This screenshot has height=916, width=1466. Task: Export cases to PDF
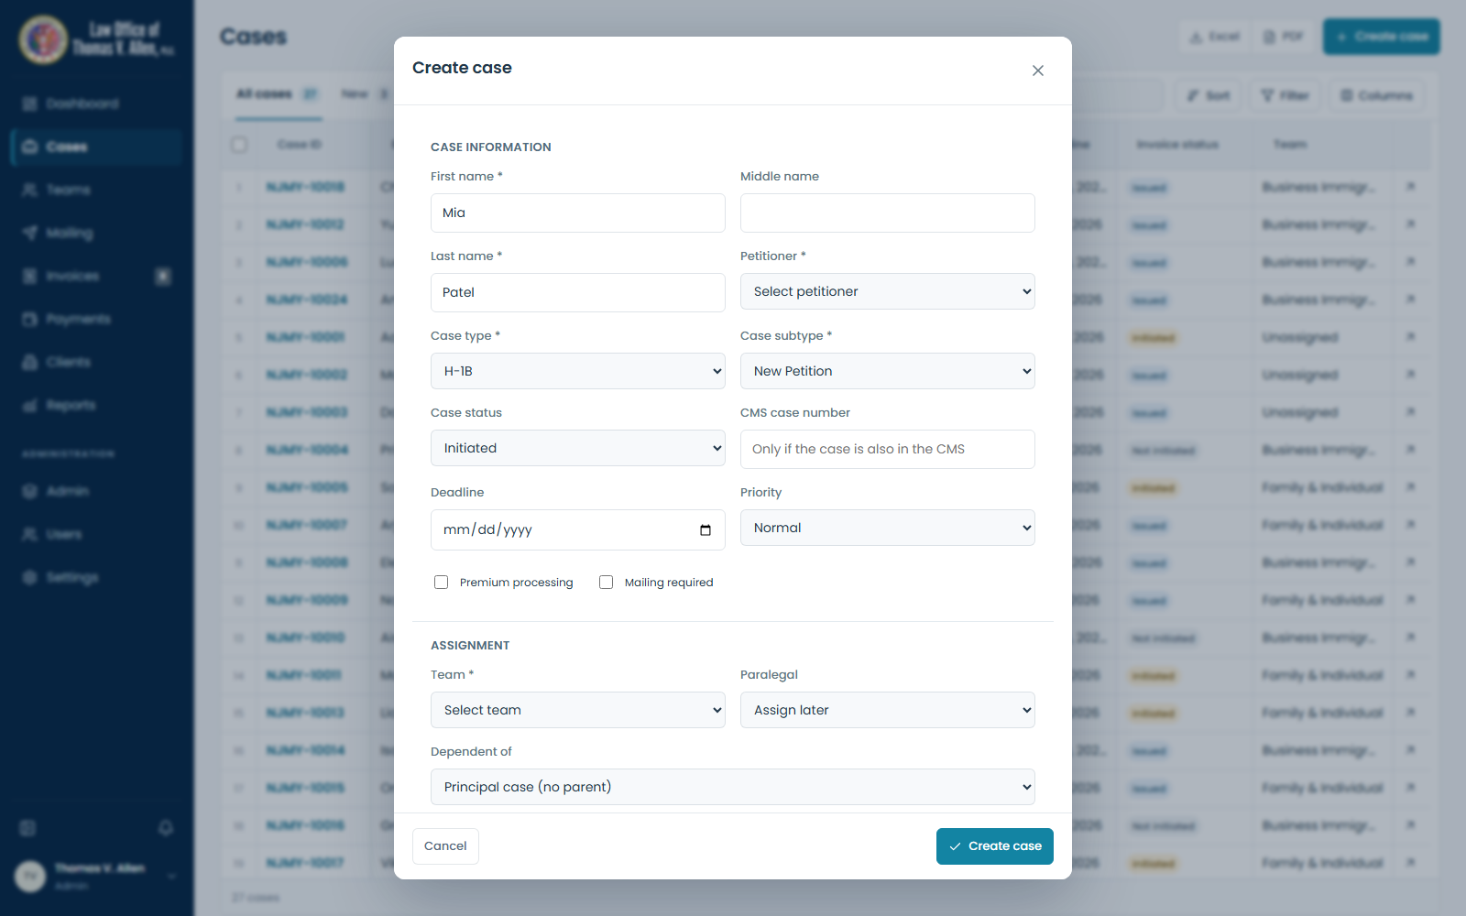(1284, 37)
